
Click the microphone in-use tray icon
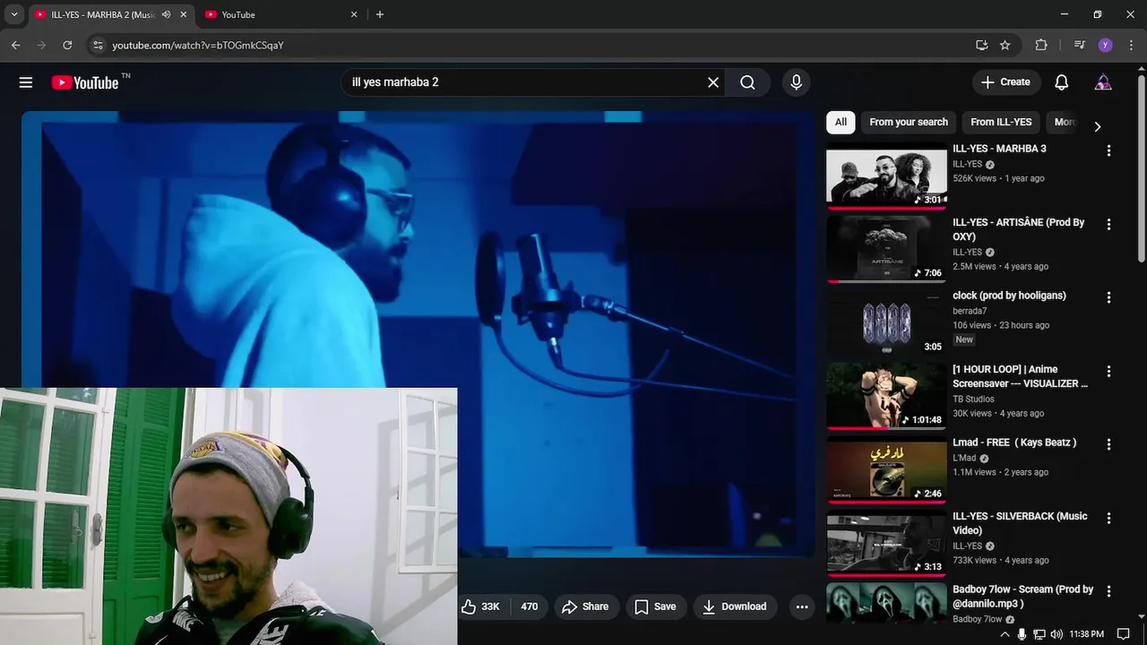[1022, 634]
